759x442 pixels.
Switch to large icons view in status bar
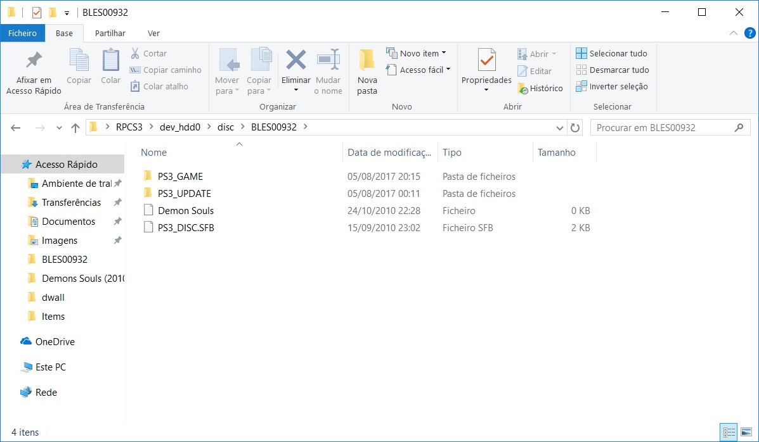click(746, 433)
